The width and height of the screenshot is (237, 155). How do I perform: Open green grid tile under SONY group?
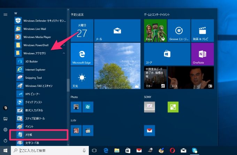[x=173, y=107]
